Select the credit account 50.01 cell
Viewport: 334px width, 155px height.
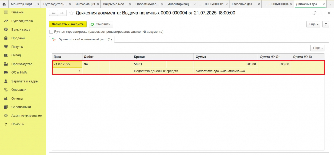click(x=142, y=64)
